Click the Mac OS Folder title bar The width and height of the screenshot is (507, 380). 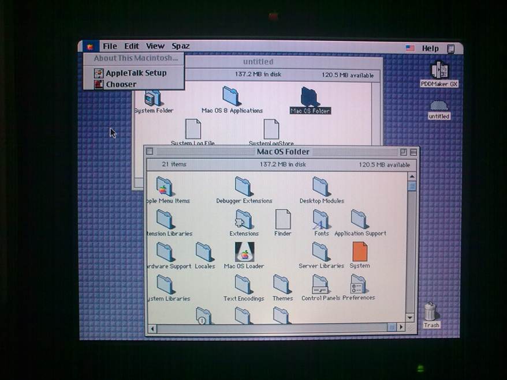coord(282,152)
